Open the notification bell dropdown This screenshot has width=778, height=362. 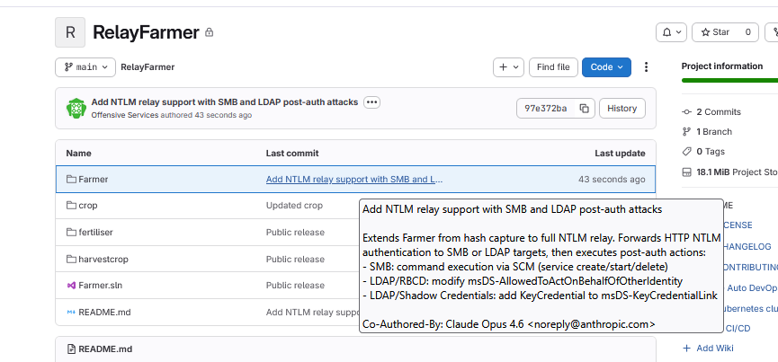(x=672, y=32)
